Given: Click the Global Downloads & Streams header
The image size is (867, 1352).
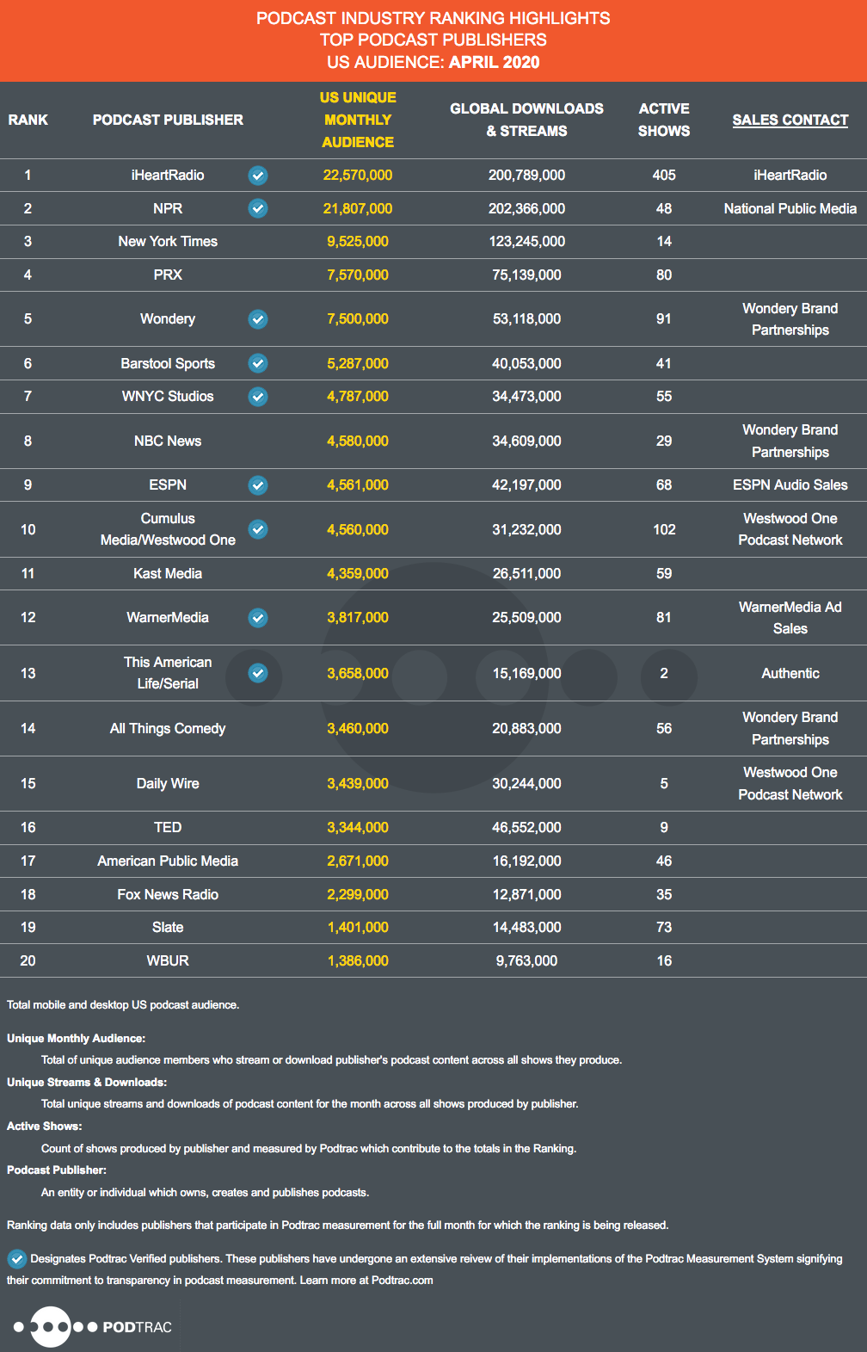Looking at the screenshot, I should (x=526, y=120).
